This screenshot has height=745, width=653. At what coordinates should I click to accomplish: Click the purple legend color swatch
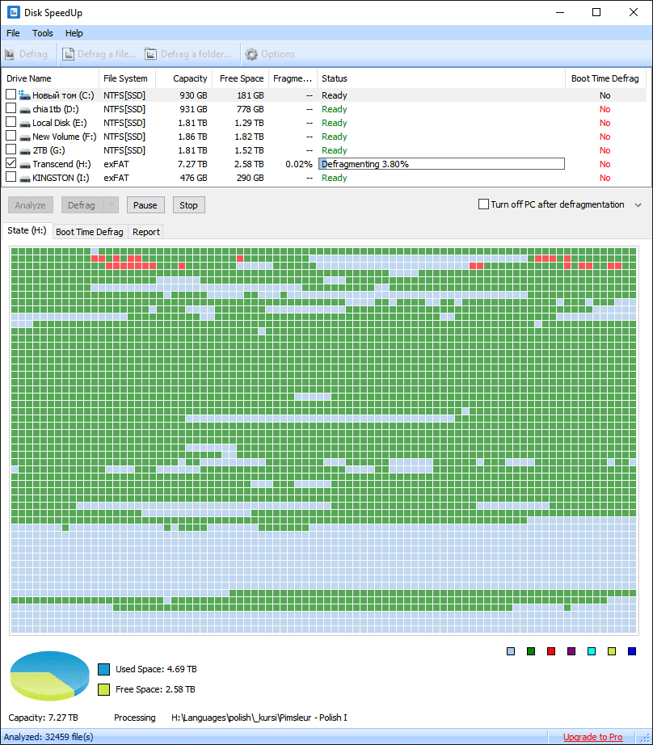[571, 651]
